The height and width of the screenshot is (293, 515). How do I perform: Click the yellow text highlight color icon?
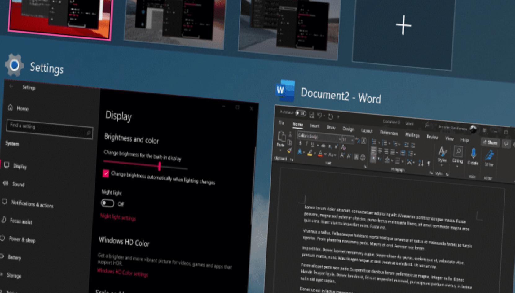pos(310,153)
